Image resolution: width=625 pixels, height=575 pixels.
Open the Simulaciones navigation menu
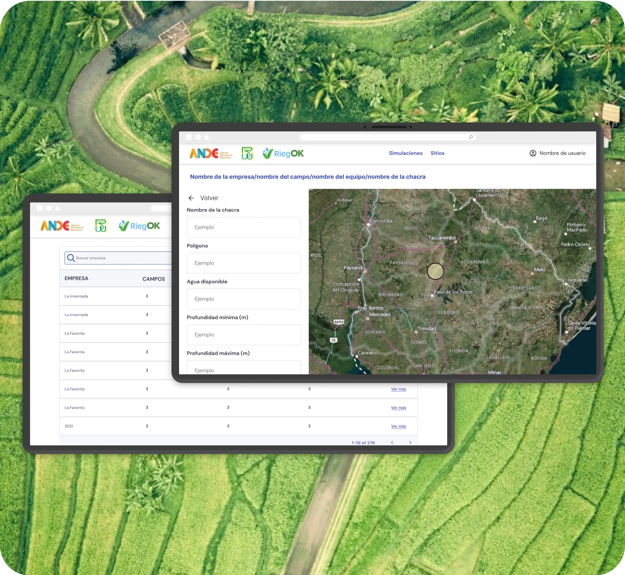(406, 153)
